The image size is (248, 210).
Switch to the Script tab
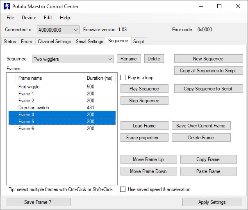tap(139, 42)
